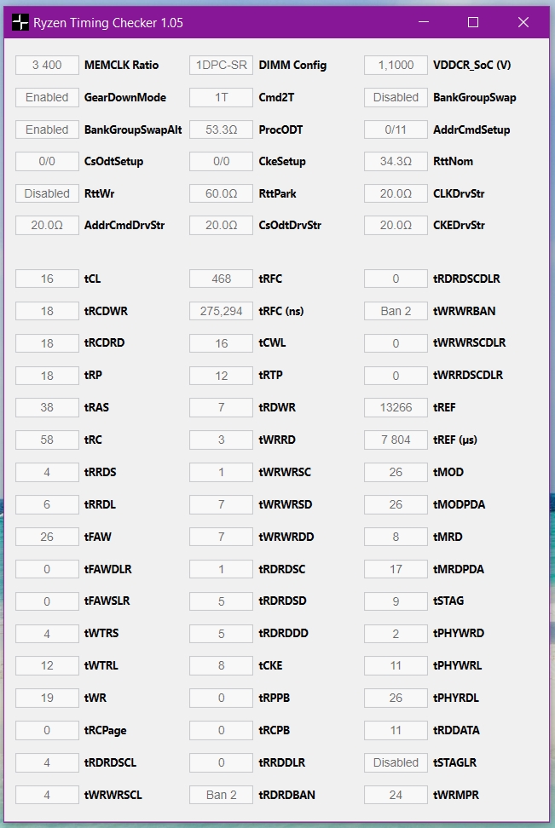
Task: Click the tRTP value field
Action: (x=221, y=376)
